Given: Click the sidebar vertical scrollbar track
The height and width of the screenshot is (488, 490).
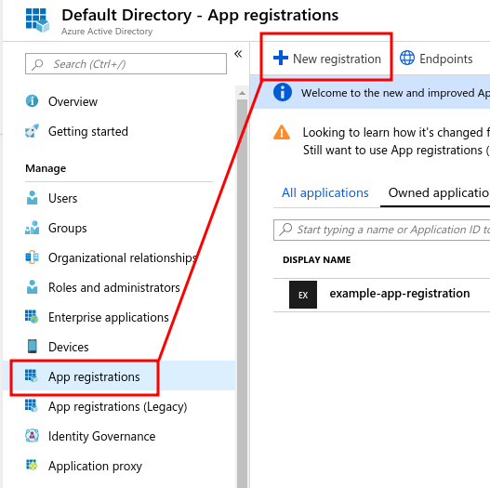Looking at the screenshot, I should [242, 293].
